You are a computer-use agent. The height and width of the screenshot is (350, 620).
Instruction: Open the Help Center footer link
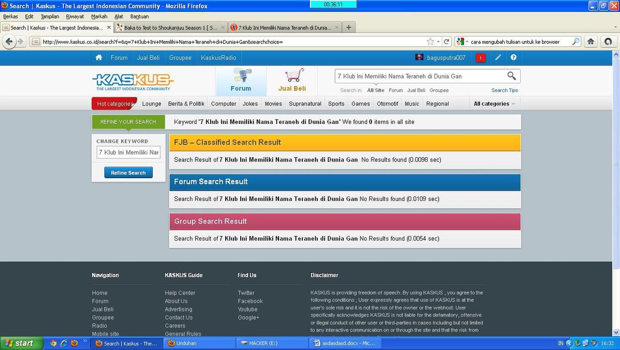coord(180,293)
